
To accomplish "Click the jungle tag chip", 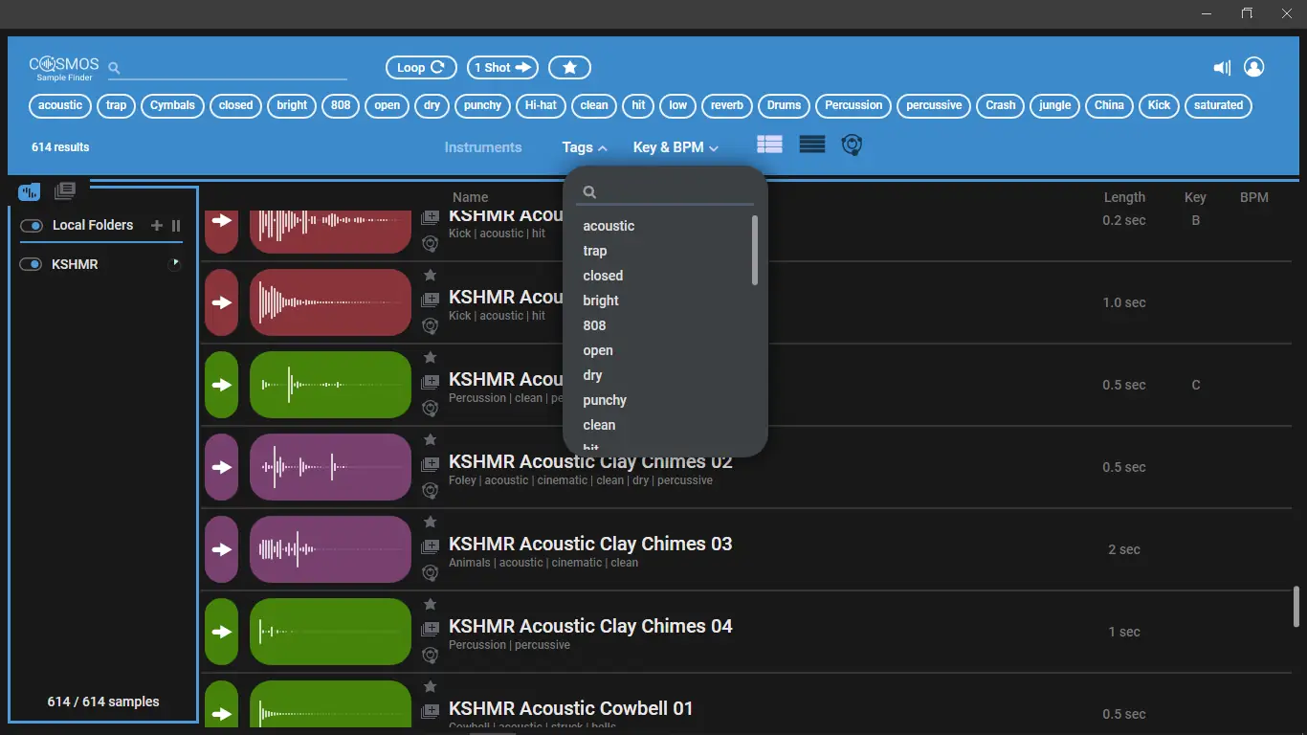I will point(1054,105).
